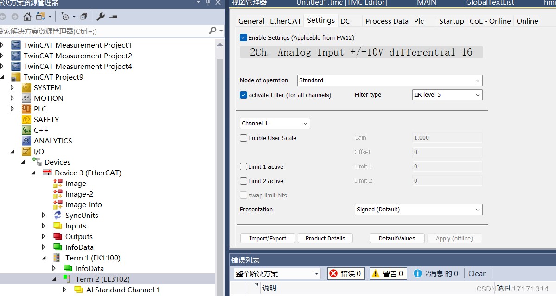This screenshot has width=556, height=296.
Task: Click the forward navigation arrow in toolbar
Action: [x=14, y=17]
